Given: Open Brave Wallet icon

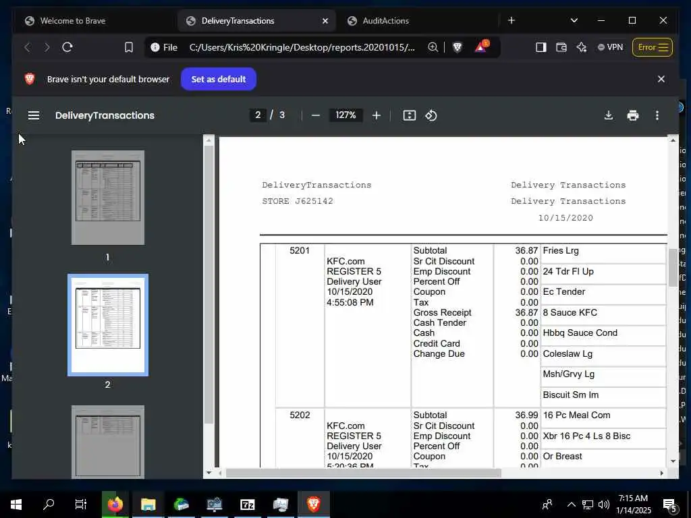Looking at the screenshot, I should [561, 47].
